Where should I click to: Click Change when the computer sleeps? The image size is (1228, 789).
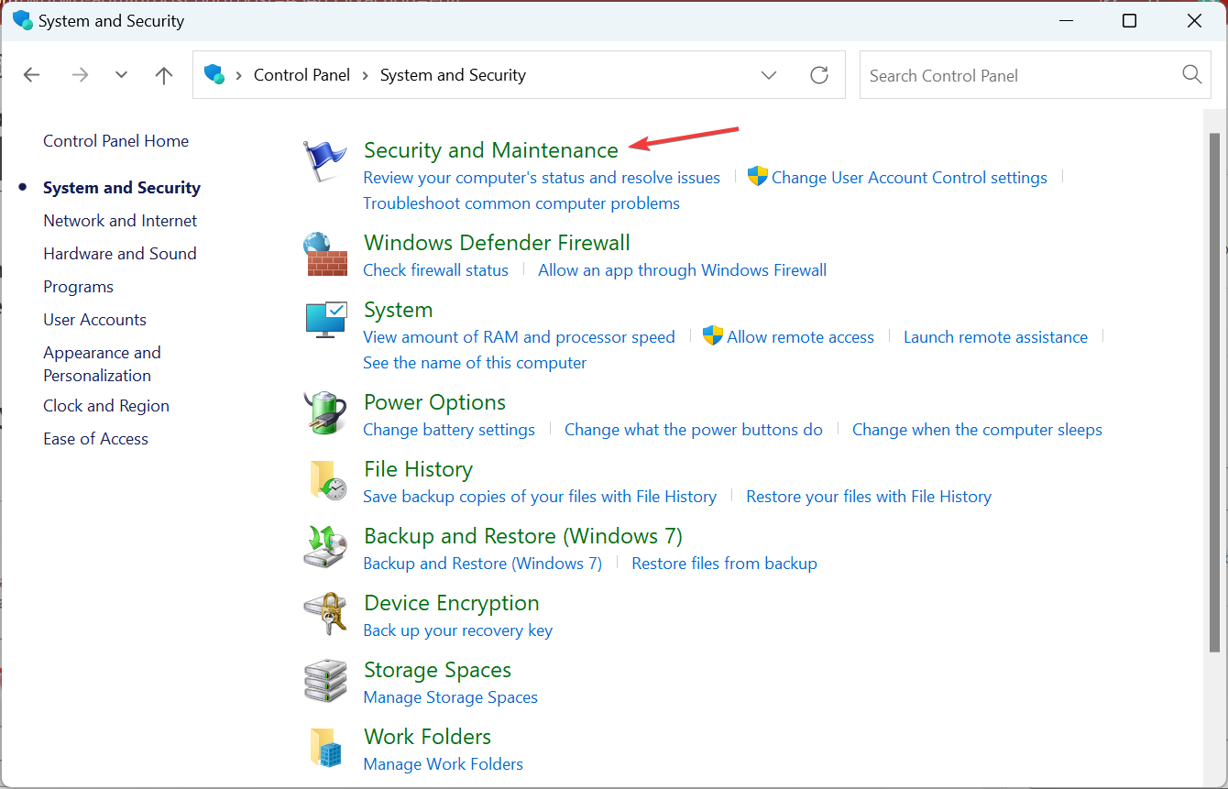tap(977, 430)
